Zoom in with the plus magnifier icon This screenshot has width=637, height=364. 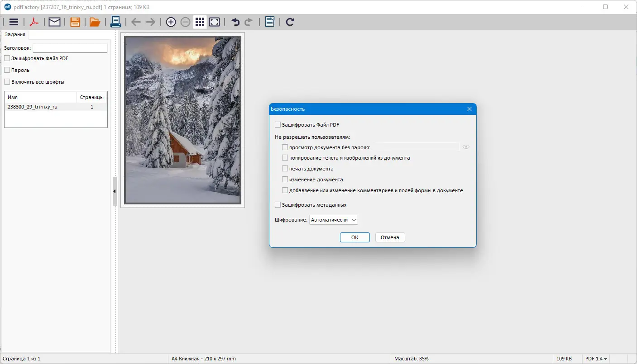pyautogui.click(x=171, y=22)
